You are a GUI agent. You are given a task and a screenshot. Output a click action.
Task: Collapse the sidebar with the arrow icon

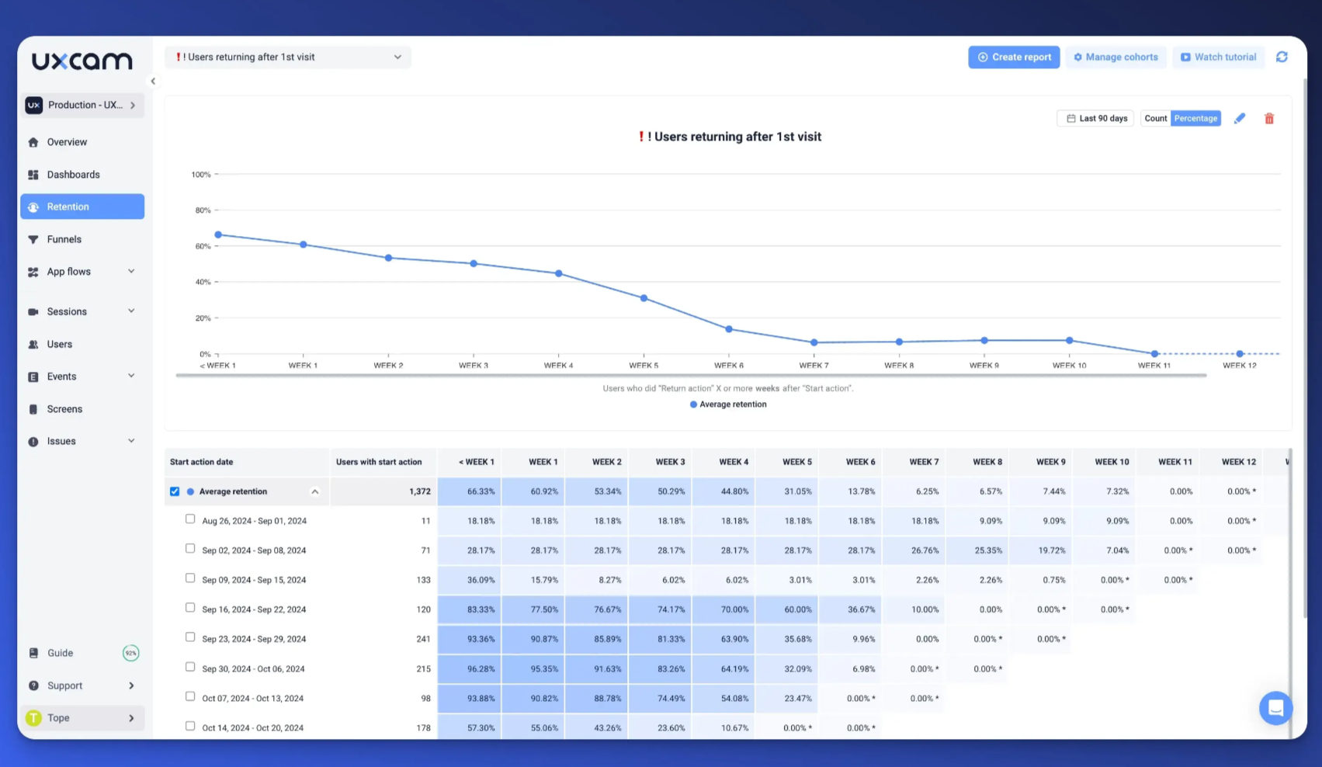click(153, 82)
